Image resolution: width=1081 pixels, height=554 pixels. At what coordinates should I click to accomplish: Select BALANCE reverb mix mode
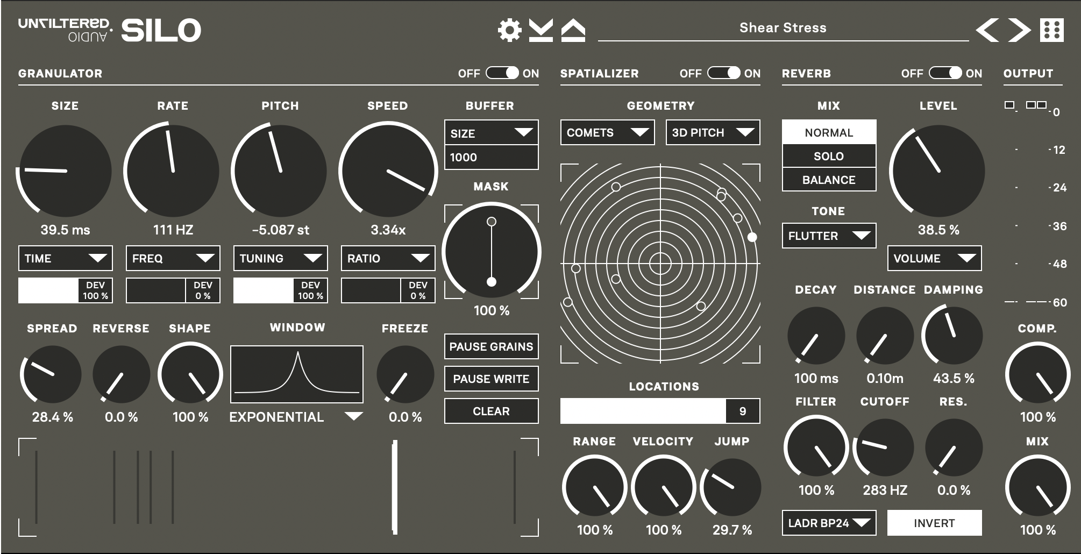[829, 180]
